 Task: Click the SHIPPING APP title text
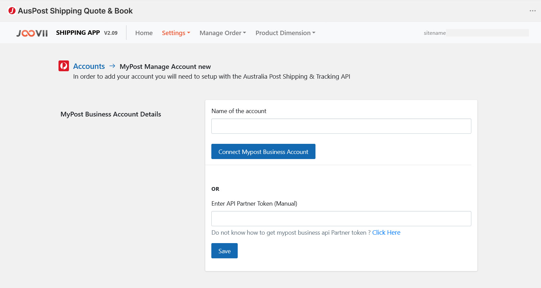78,33
